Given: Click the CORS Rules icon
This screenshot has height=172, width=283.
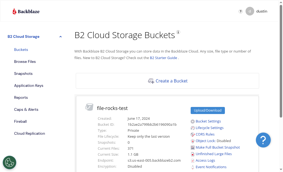Looking at the screenshot, I should (193, 134).
